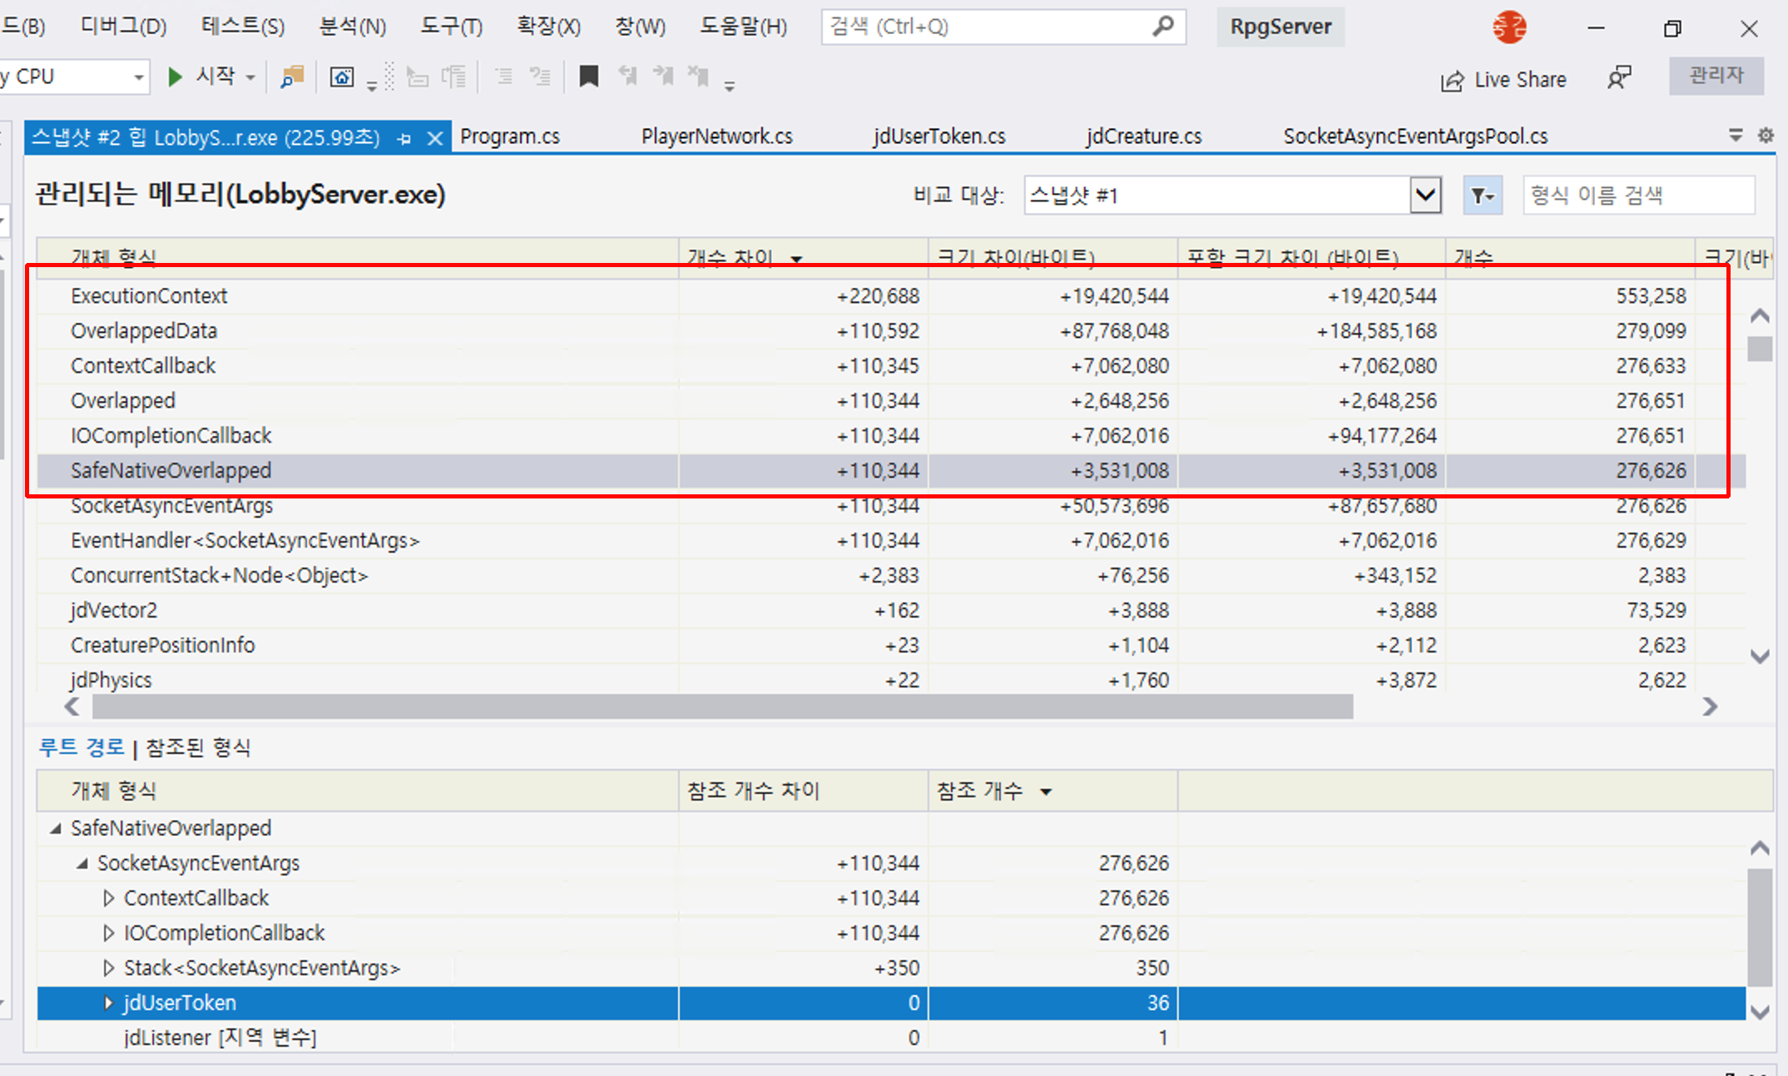Screen dimensions: 1788x1076
Task: Open the tab window settings gear
Action: point(1766,135)
